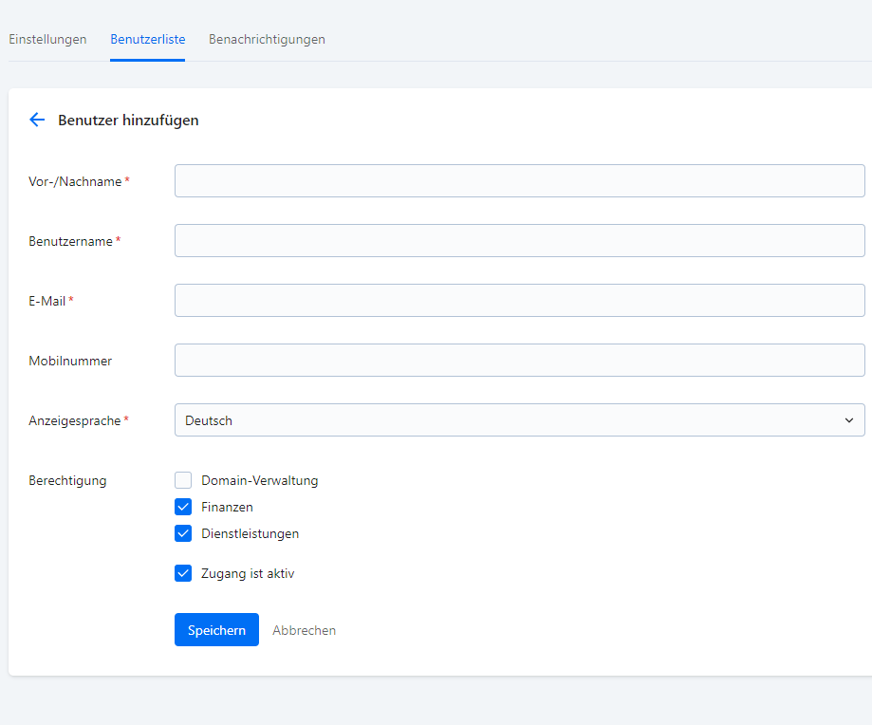Open the Einstellungen tab
872x725 pixels.
[47, 40]
